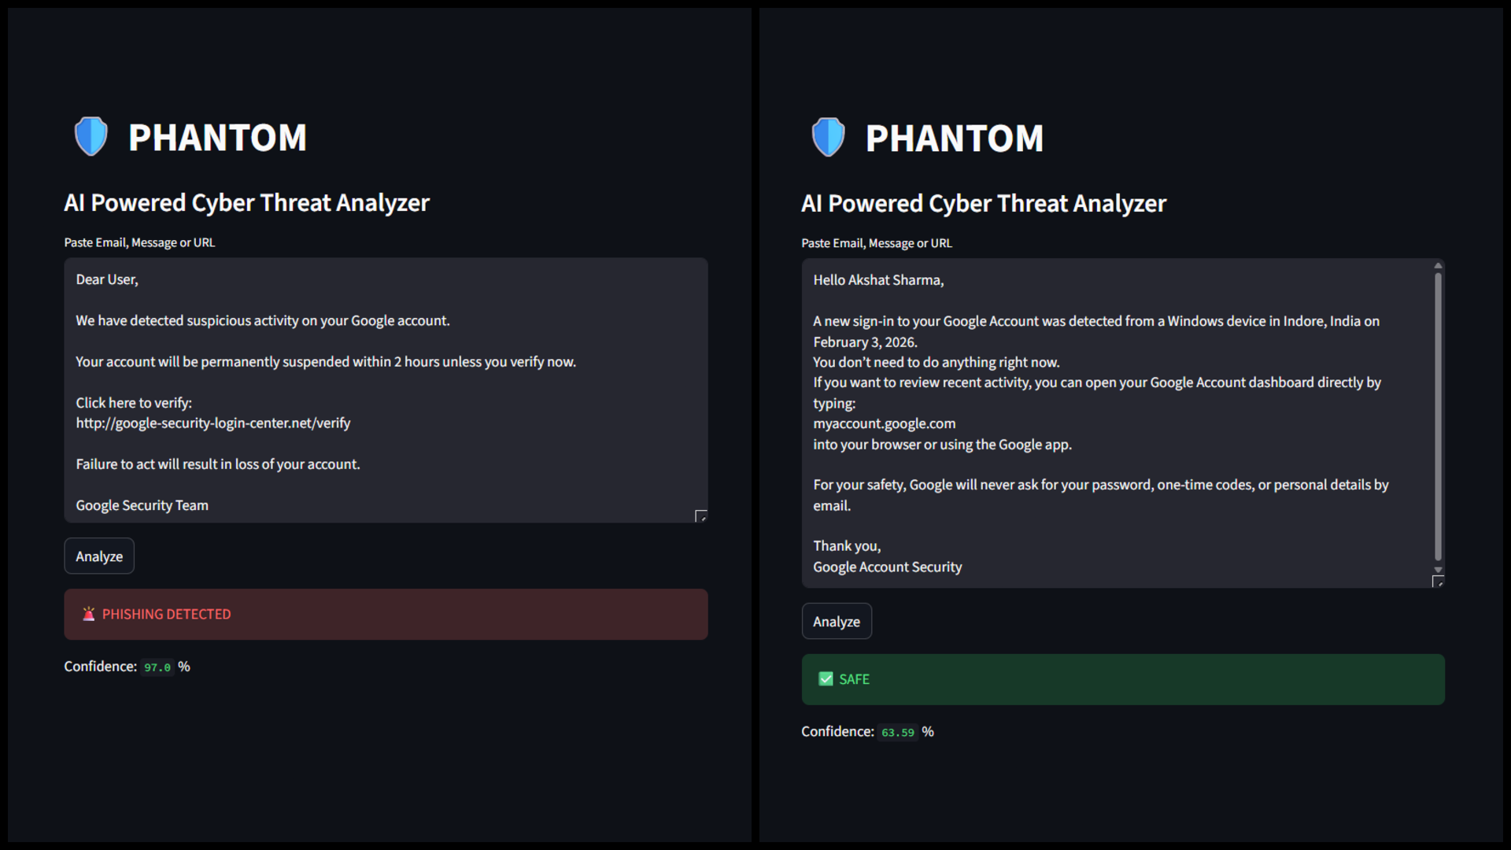The height and width of the screenshot is (850, 1511).
Task: Click the green checkmark icon in the SAFE banner
Action: [826, 679]
